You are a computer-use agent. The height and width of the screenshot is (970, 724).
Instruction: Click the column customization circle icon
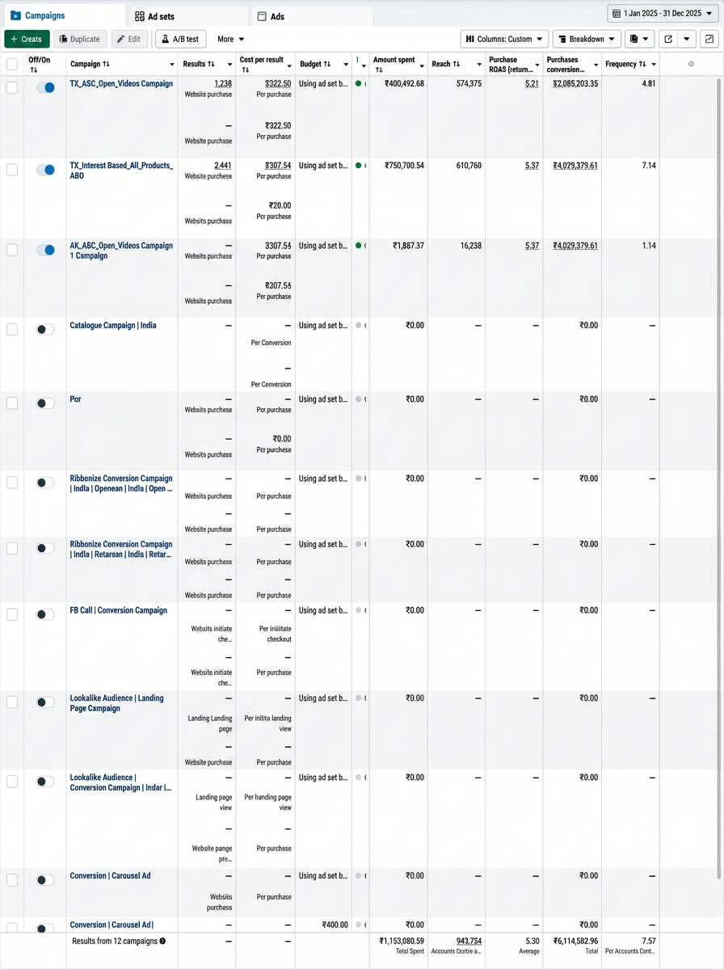(691, 64)
